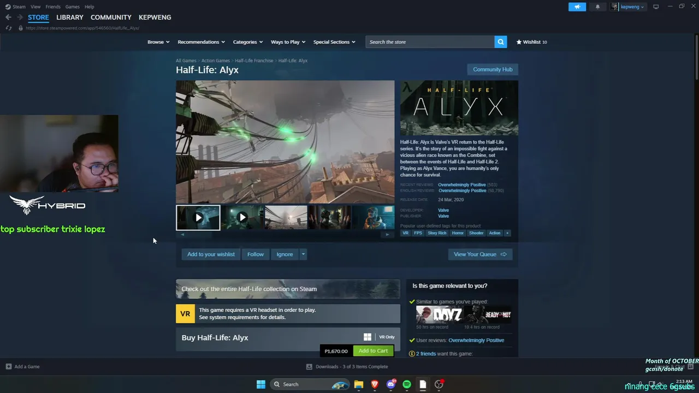
Task: Open File Explorer from taskbar
Action: pos(359,384)
